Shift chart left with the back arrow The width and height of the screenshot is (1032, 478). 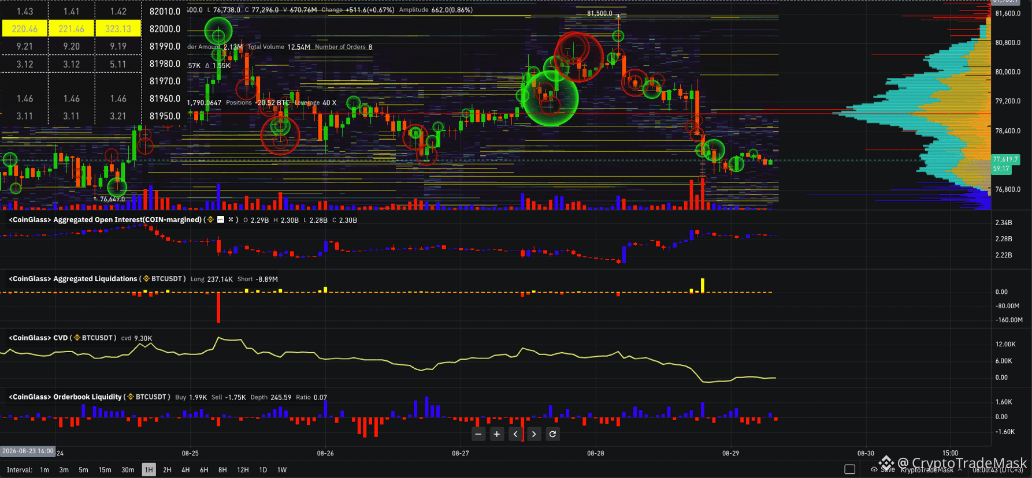tap(515, 434)
